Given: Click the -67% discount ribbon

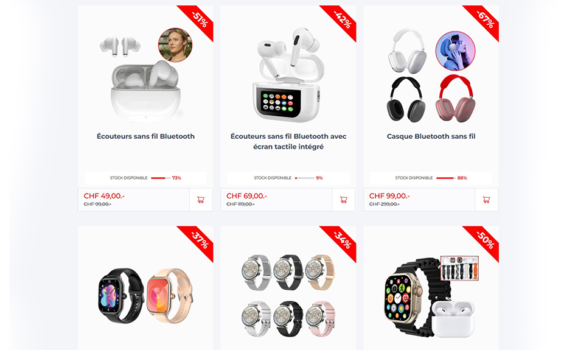Looking at the screenshot, I should [484, 20].
